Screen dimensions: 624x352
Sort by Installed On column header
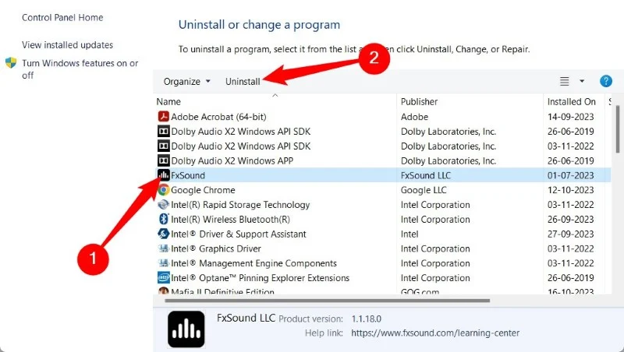pyautogui.click(x=571, y=101)
